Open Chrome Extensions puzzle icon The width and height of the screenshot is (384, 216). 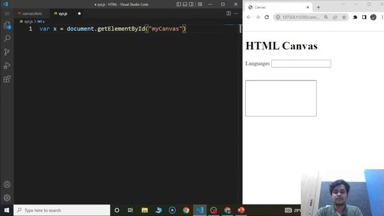[355, 17]
